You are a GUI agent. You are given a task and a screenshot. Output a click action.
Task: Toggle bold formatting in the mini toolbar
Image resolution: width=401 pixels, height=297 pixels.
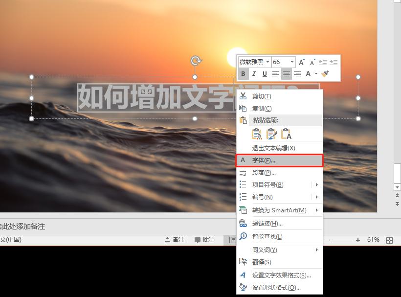point(243,74)
